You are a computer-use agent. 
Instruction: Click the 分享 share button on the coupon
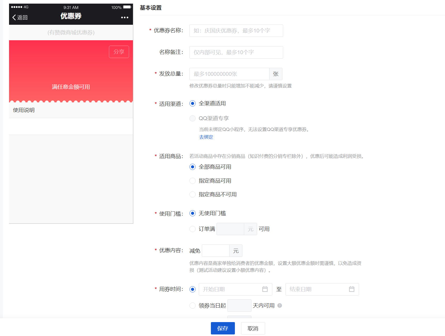point(119,52)
